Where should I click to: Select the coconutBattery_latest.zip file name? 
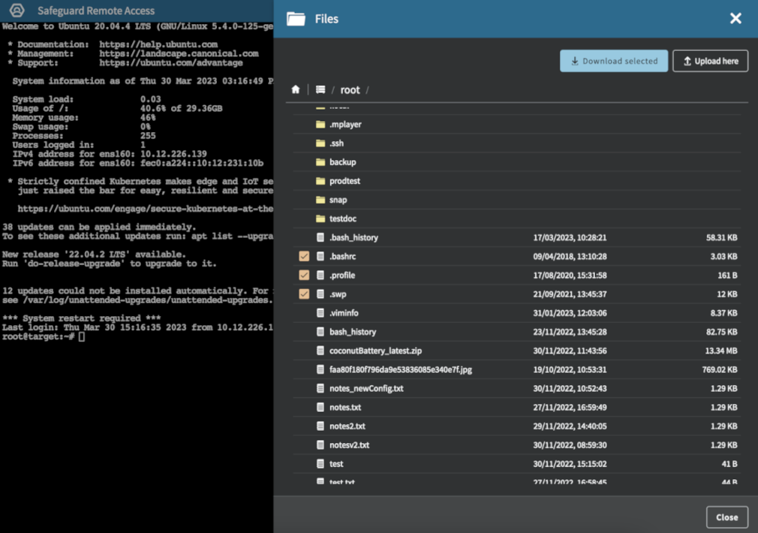point(375,351)
